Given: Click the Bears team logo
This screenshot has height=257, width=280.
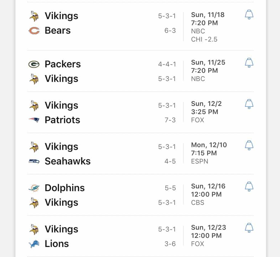Looking at the screenshot, I should click(x=34, y=31).
